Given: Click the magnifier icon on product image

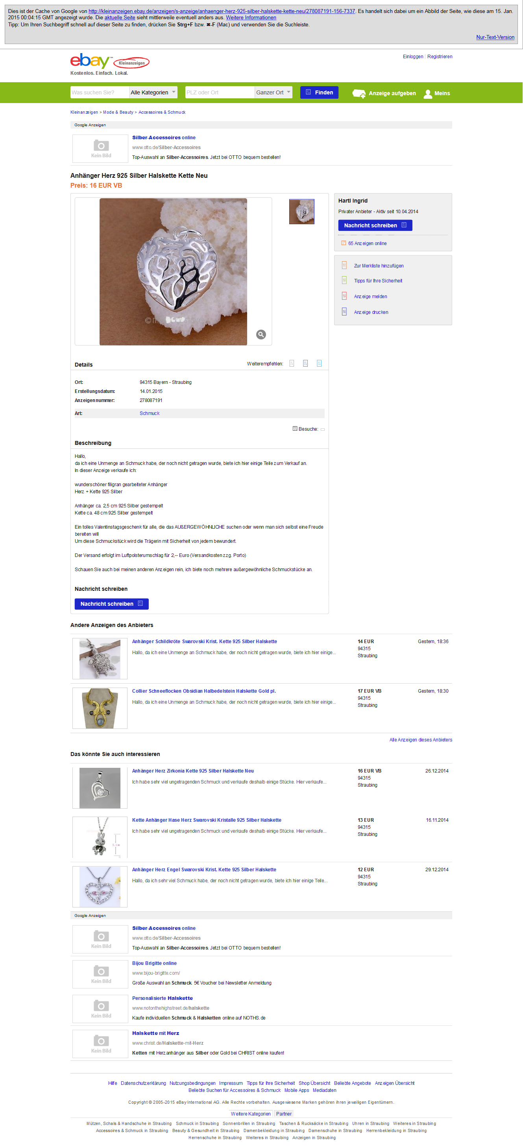Looking at the screenshot, I should point(261,334).
